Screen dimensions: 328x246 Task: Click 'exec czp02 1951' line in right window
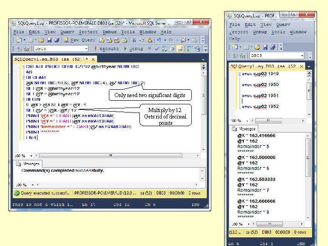pyautogui.click(x=260, y=95)
